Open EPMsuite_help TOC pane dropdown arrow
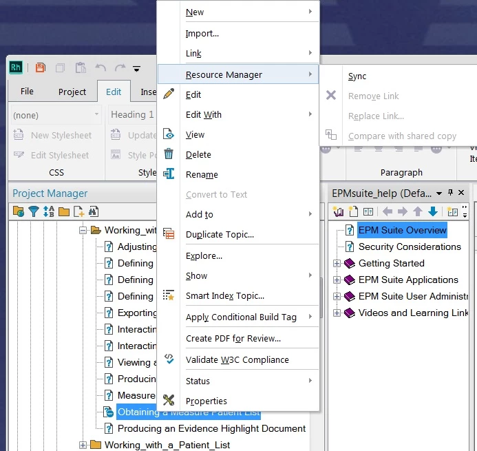Viewport: 477px width, 451px height. pyautogui.click(x=439, y=193)
